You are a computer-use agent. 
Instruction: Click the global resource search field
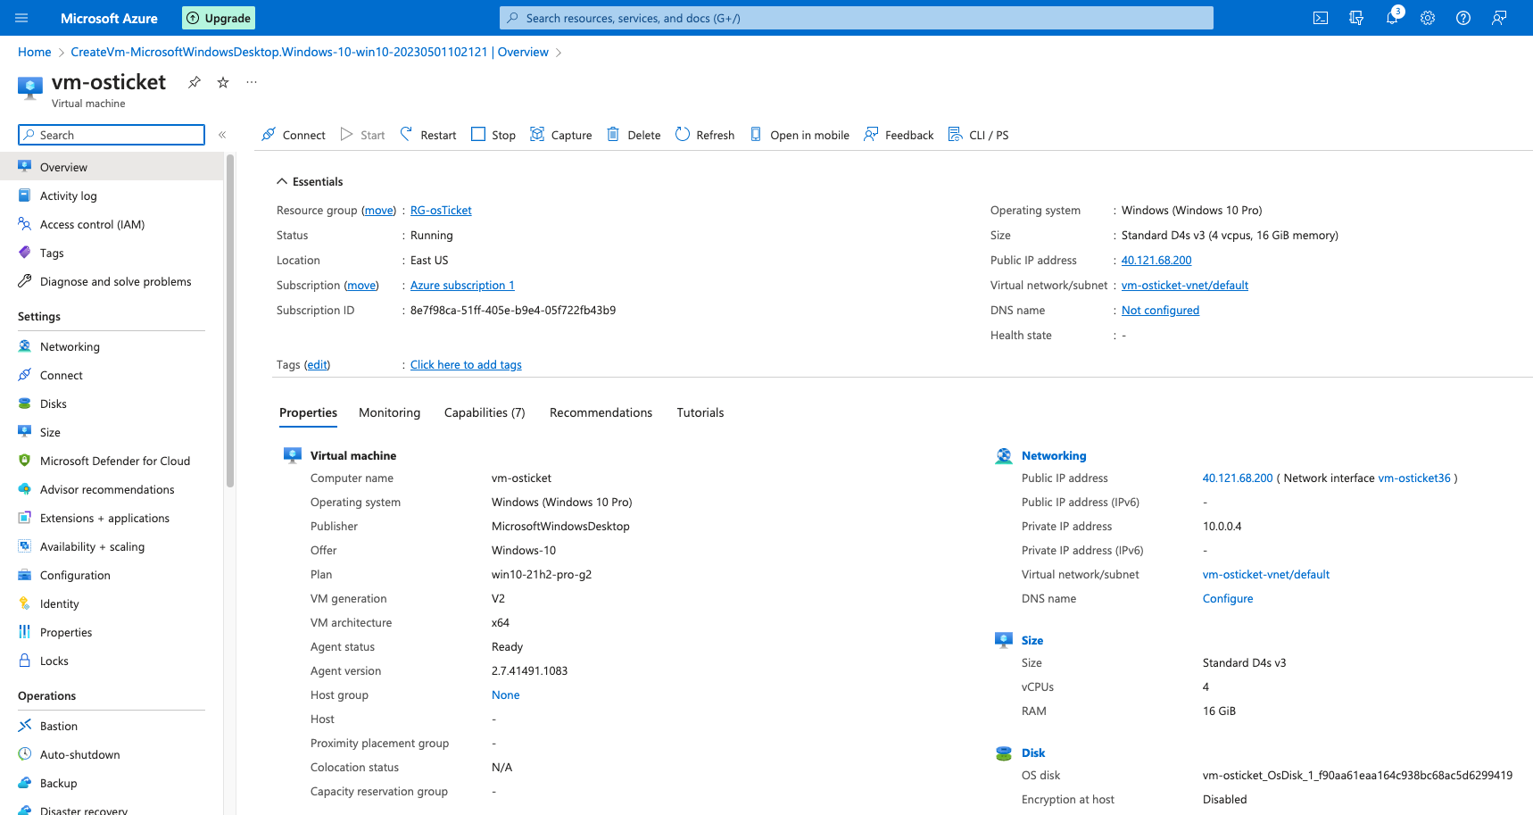pos(857,18)
